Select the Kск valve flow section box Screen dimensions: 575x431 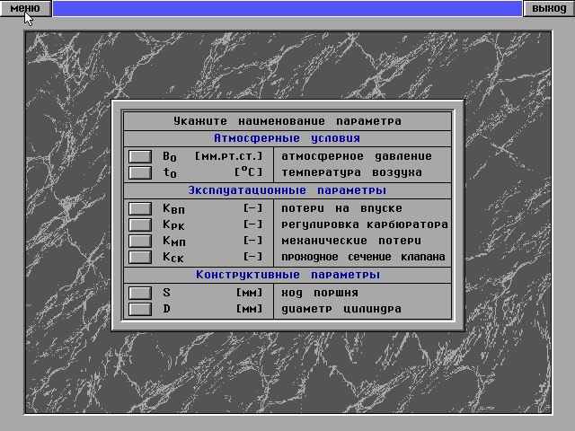click(x=140, y=257)
